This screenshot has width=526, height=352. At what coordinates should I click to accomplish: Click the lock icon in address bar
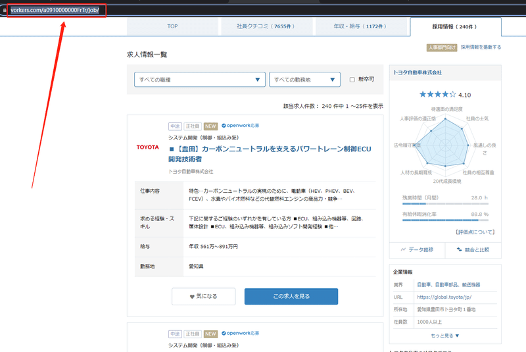(x=5, y=10)
